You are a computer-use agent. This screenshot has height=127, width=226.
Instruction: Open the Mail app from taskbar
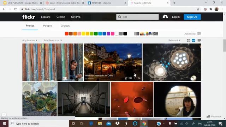pos(108,123)
